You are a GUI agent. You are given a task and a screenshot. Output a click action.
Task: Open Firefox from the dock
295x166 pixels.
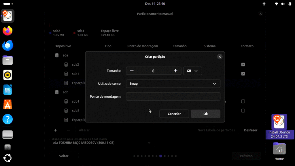pyautogui.click(x=8, y=31)
